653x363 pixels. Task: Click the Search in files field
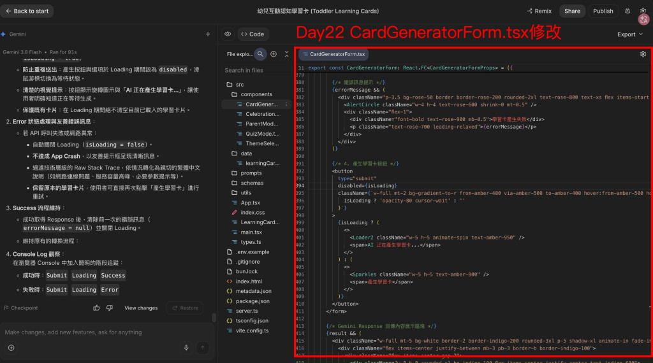pyautogui.click(x=256, y=70)
